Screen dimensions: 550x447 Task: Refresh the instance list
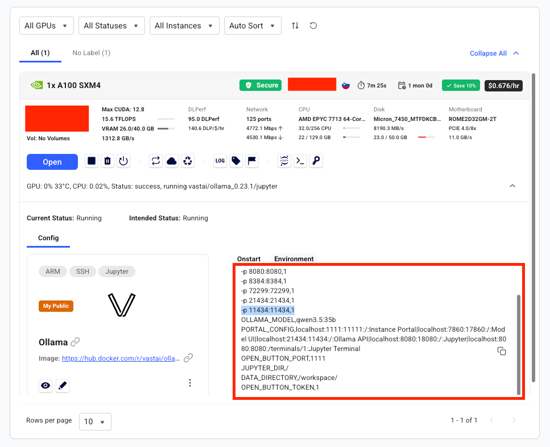pyautogui.click(x=313, y=26)
